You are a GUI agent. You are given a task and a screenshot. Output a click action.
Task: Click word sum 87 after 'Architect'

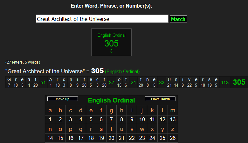112,83
